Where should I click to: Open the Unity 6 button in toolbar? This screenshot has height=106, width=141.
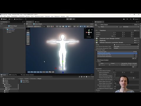4,19
